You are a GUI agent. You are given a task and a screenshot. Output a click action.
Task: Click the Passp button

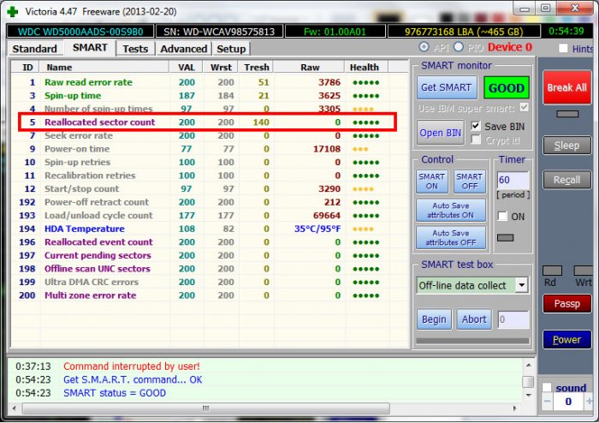(x=566, y=304)
